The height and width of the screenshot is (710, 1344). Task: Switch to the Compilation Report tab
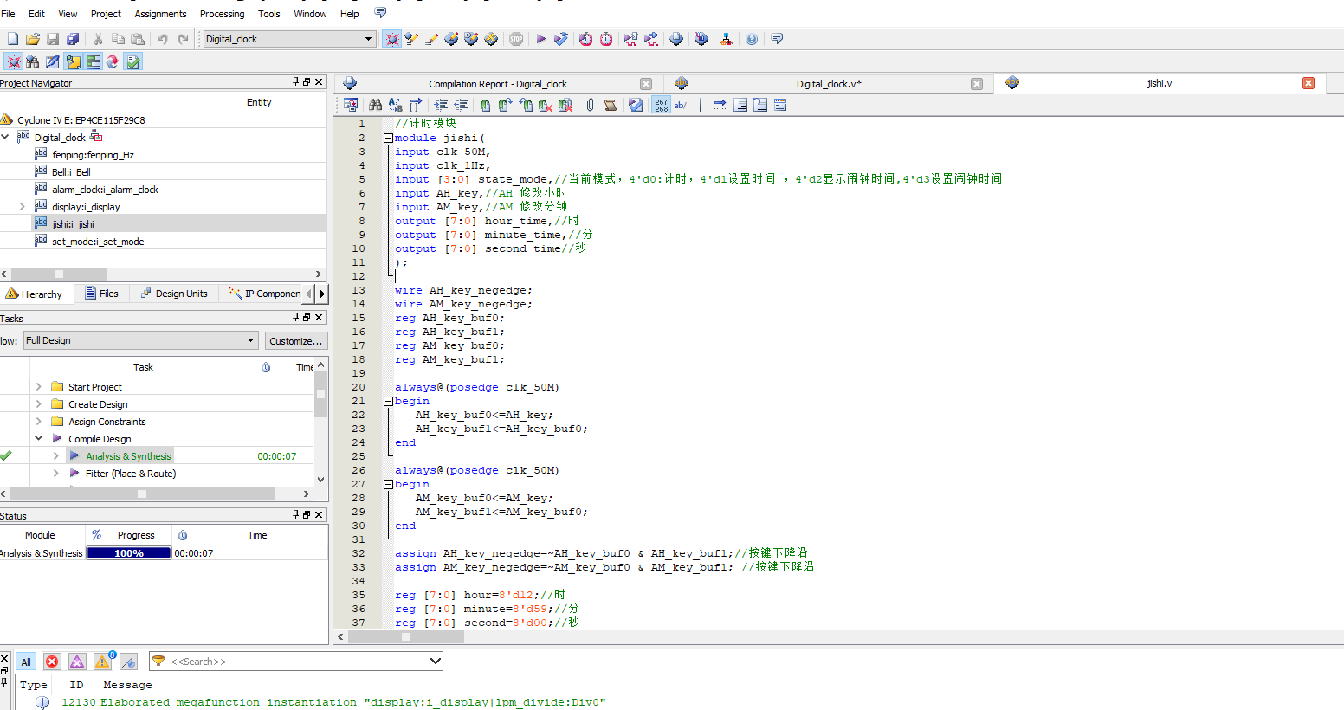click(x=497, y=84)
